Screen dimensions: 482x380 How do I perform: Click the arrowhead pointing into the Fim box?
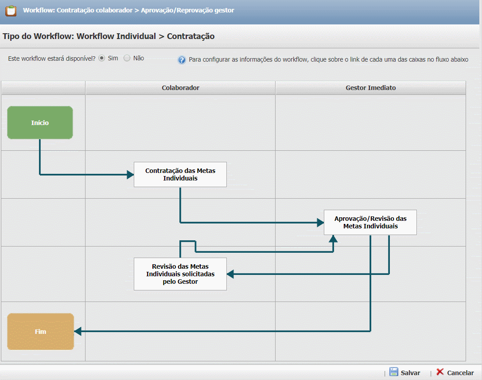tap(78, 331)
